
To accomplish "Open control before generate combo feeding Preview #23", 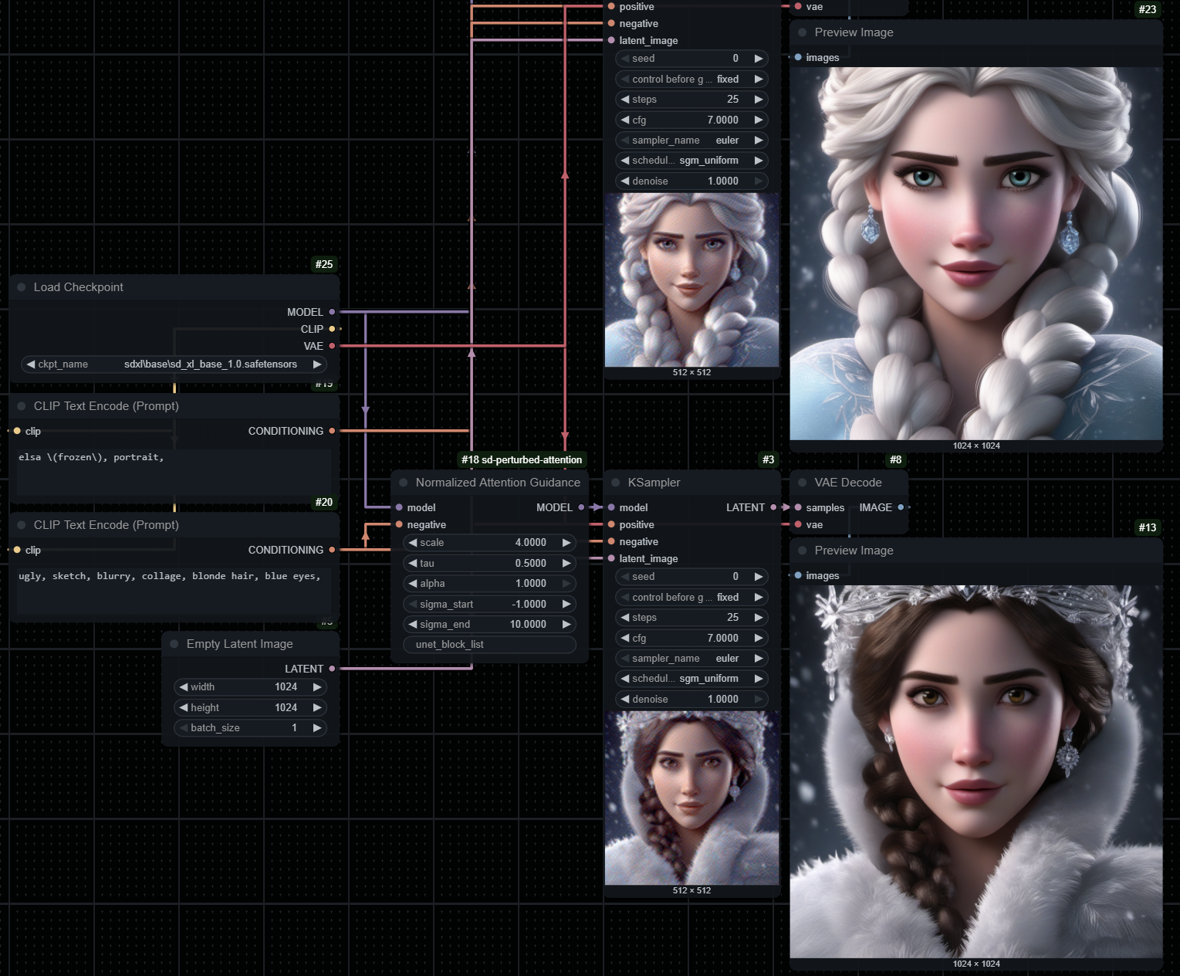I will [x=691, y=80].
